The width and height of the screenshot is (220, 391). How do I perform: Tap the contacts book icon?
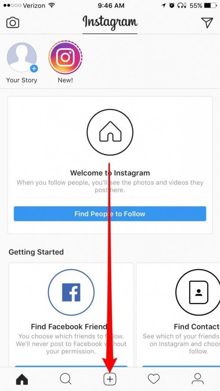[x=198, y=292]
